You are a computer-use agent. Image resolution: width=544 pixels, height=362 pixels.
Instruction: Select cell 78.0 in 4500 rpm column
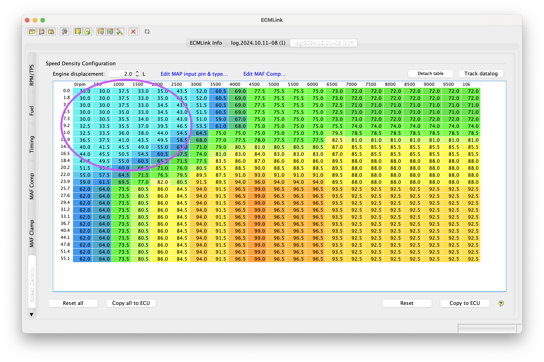click(257, 140)
